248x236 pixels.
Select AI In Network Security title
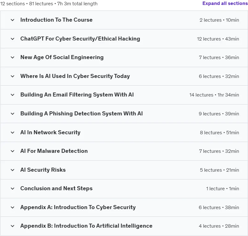tap(50, 132)
